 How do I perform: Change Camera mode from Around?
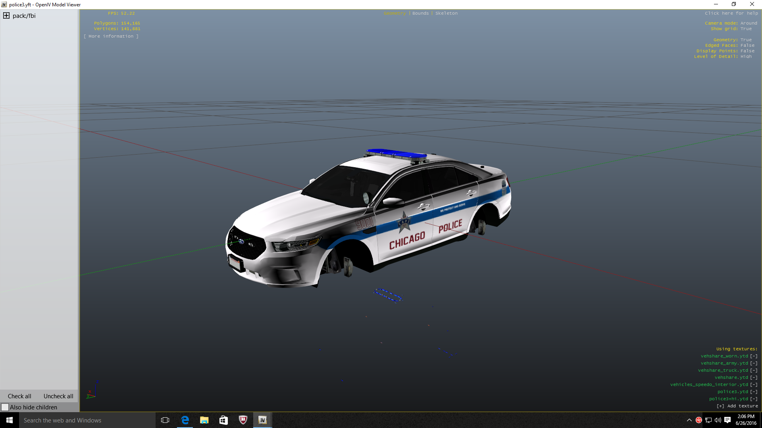(749, 23)
